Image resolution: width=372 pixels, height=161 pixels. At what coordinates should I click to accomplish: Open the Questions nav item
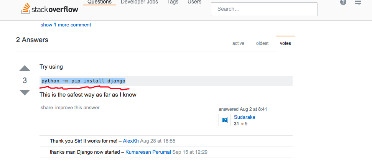tap(99, 2)
